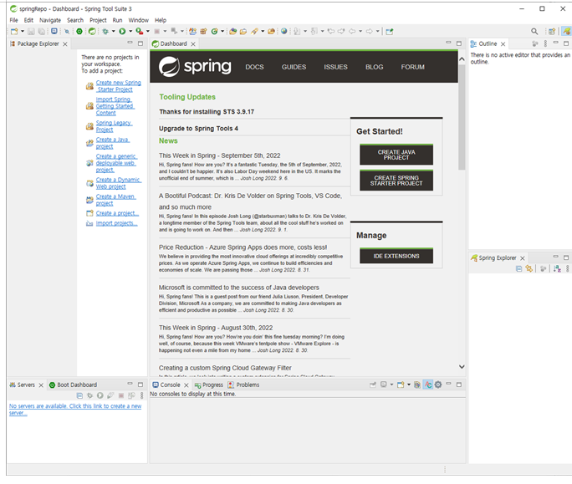Viewport: 572px width, 484px height.
Task: Click the Servers panel start server icon
Action: (100, 395)
